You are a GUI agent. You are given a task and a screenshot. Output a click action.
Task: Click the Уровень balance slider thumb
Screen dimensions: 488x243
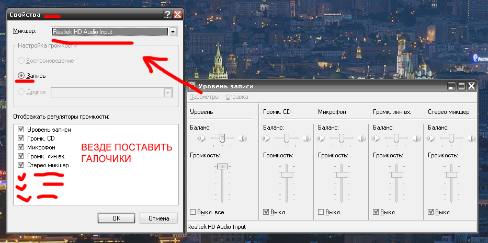[222, 138]
